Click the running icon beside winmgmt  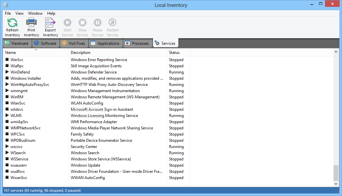(x=7, y=90)
